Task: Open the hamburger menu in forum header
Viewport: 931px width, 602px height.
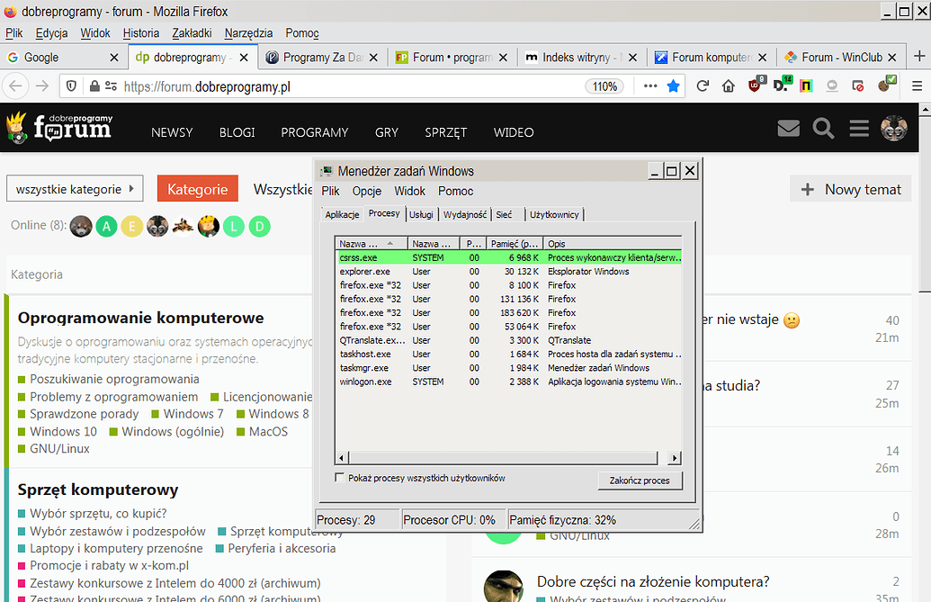Action: (858, 128)
